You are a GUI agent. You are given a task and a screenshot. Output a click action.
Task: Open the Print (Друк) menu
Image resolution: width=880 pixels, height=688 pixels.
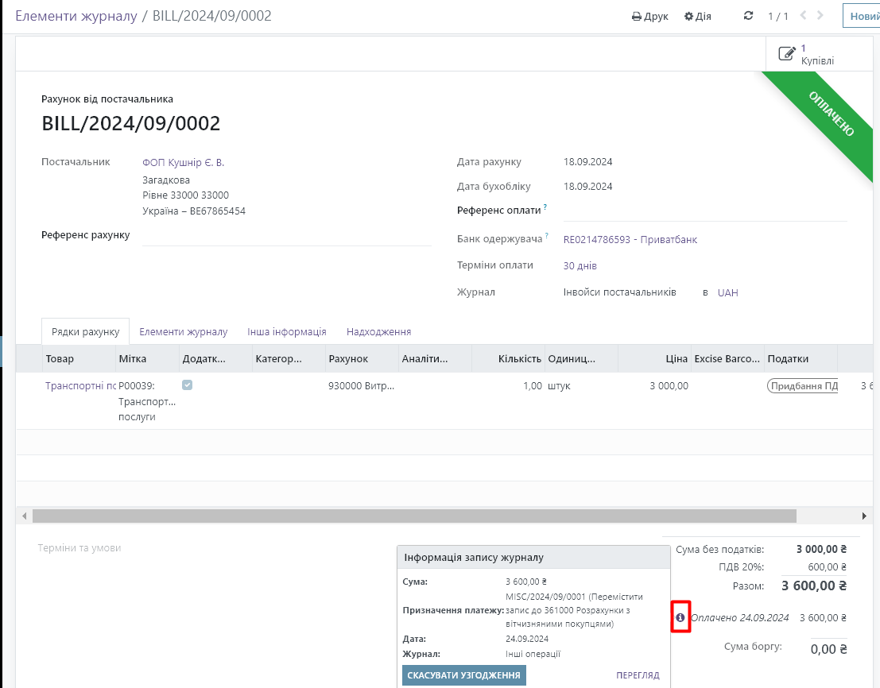tap(649, 16)
